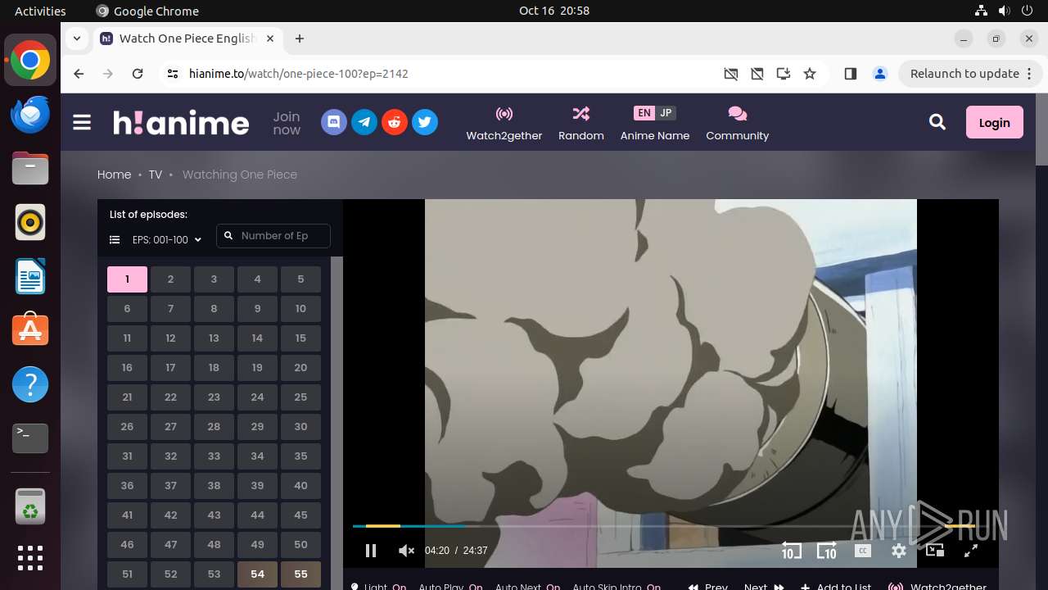This screenshot has width=1048, height=590.
Task: Choose episode 55
Action: point(300,574)
